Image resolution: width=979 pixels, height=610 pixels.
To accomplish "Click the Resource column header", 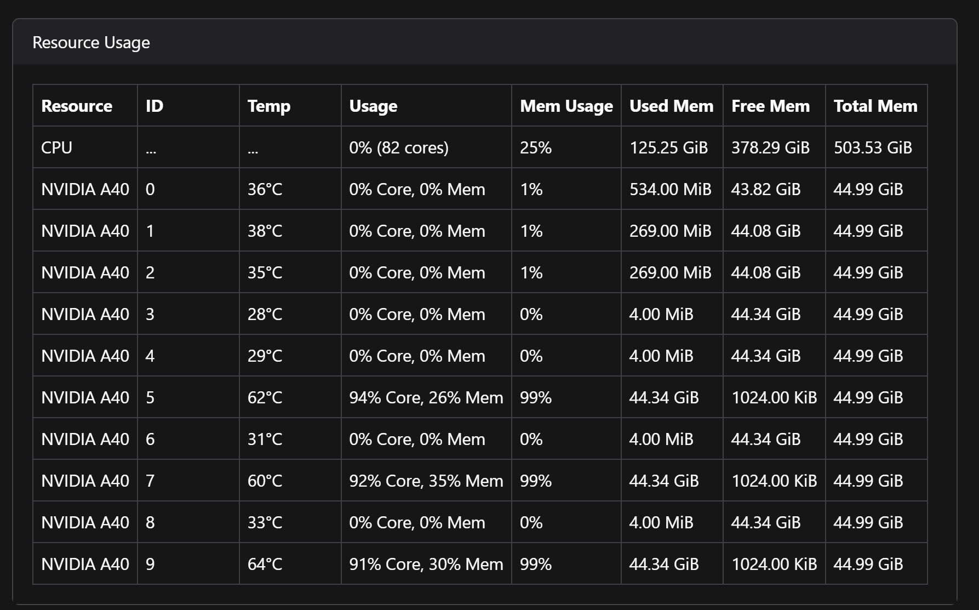I will 77,106.
